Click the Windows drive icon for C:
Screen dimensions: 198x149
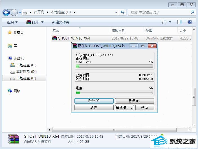(12, 65)
